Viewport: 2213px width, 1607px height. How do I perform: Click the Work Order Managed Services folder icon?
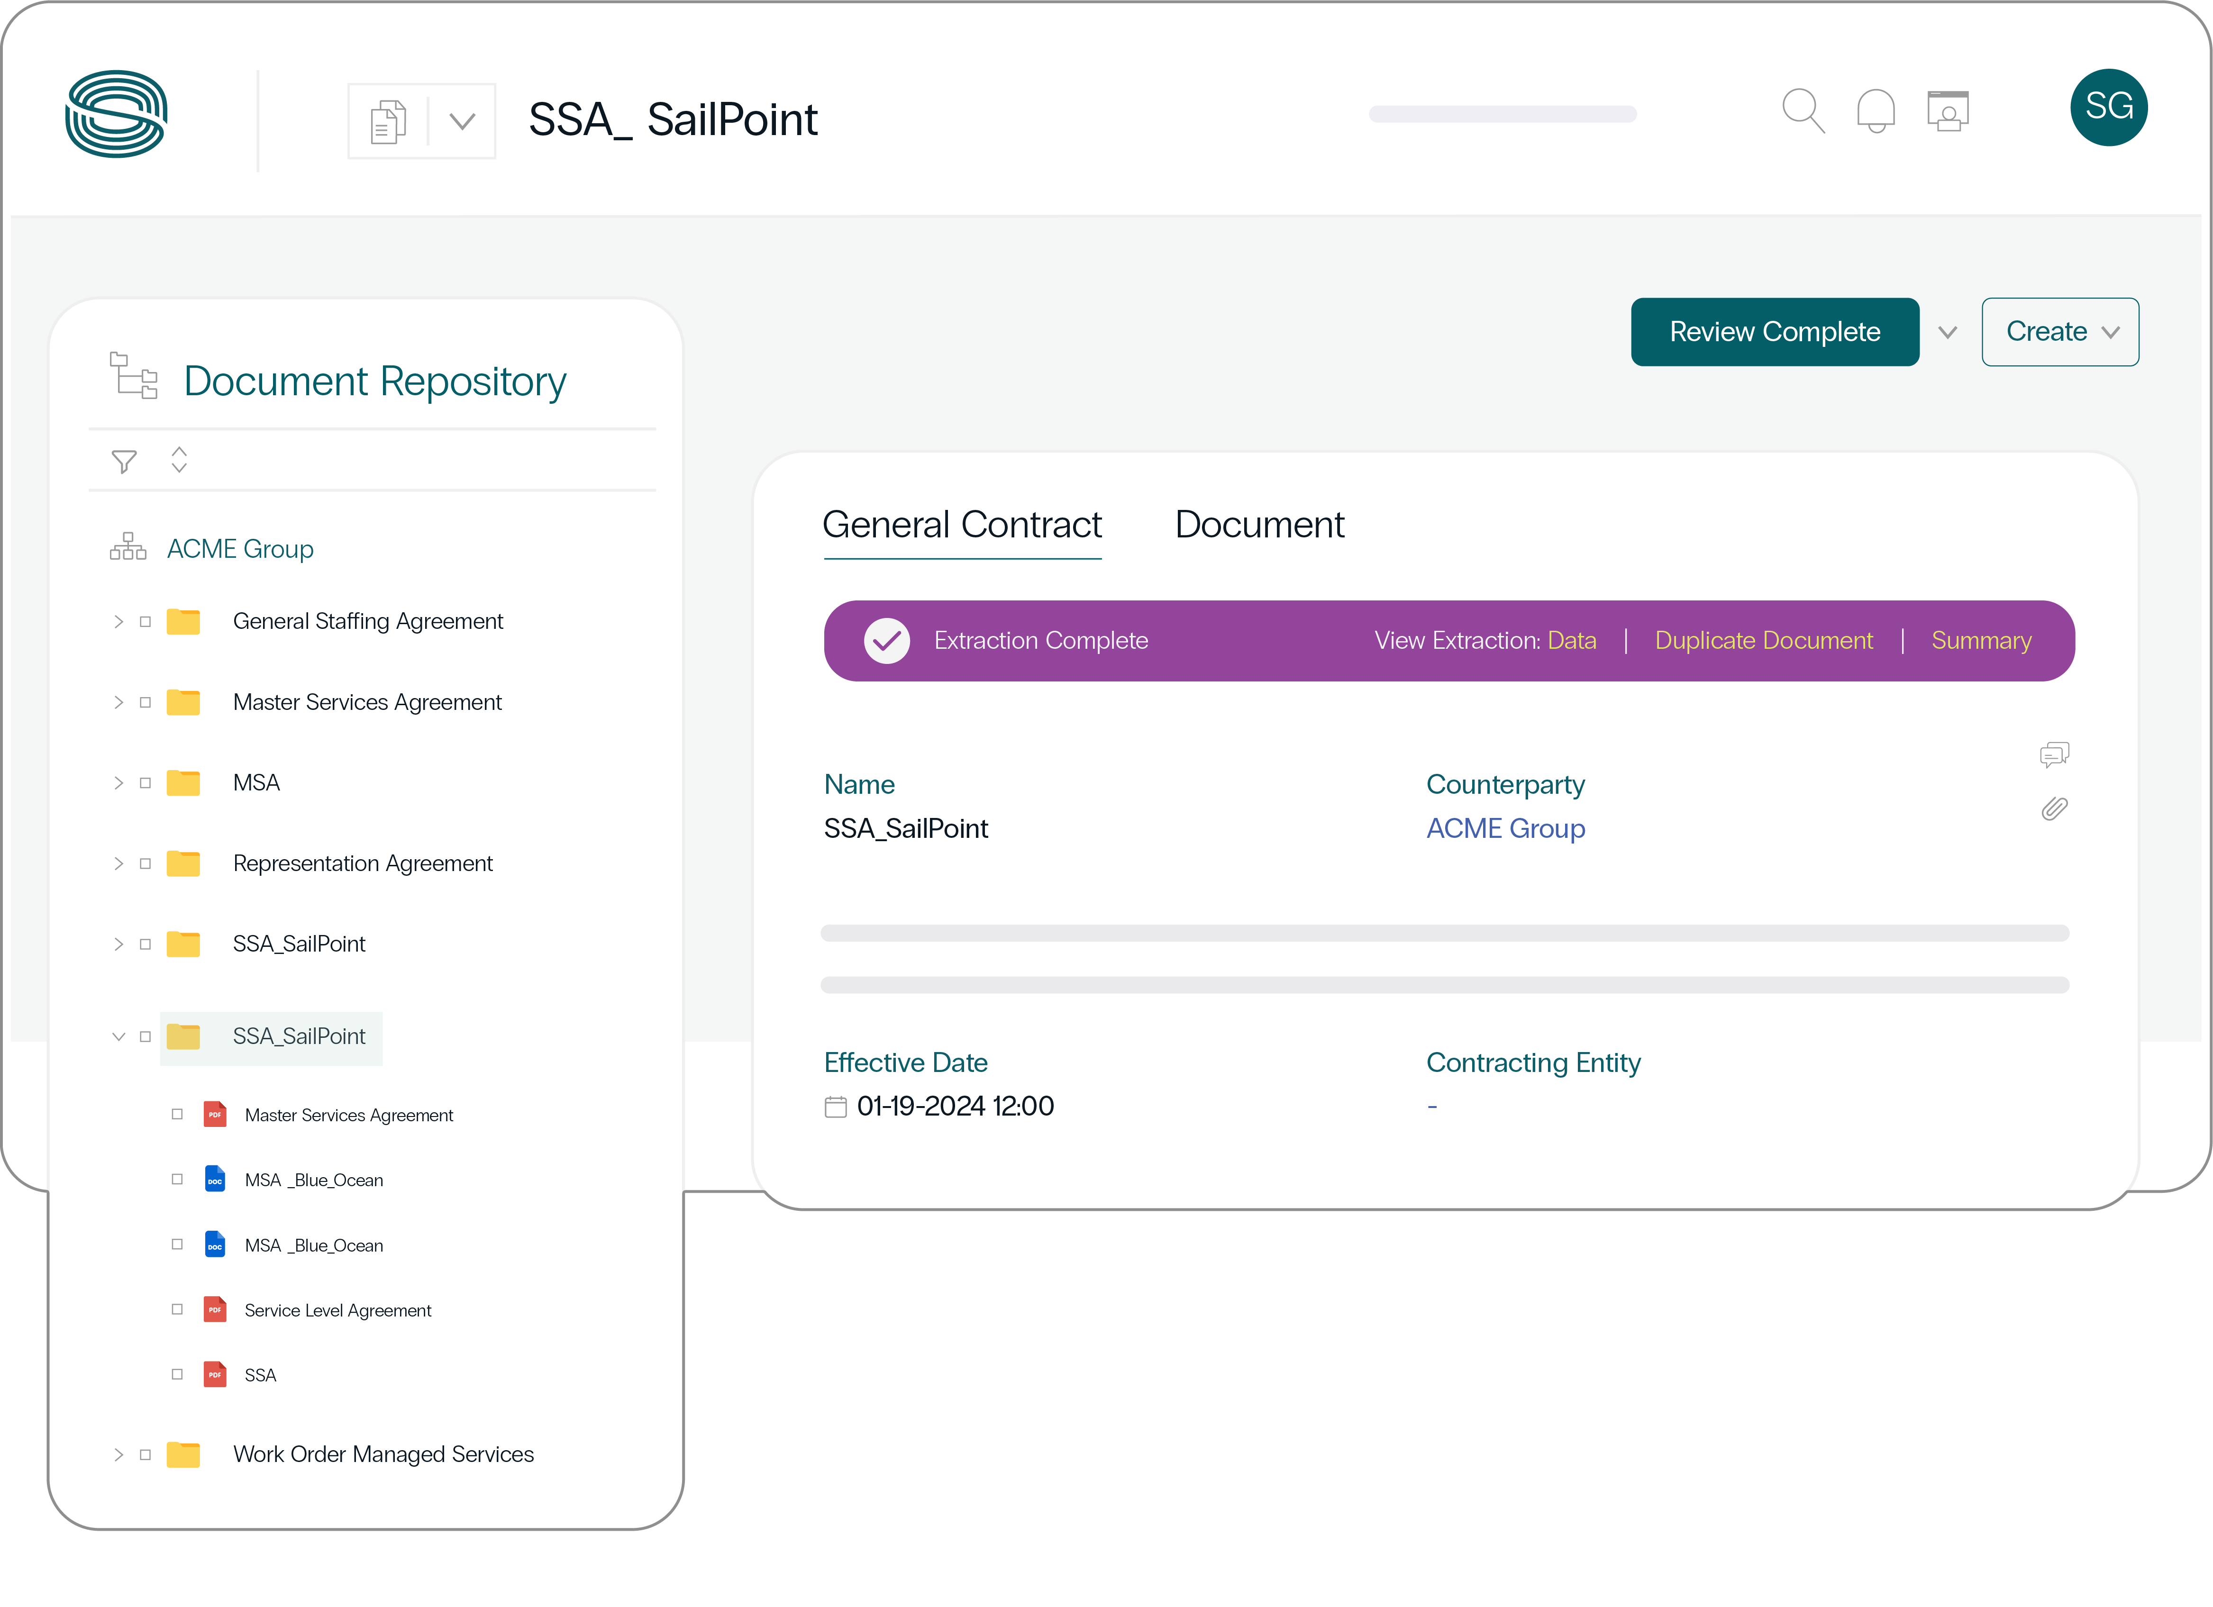[183, 1455]
